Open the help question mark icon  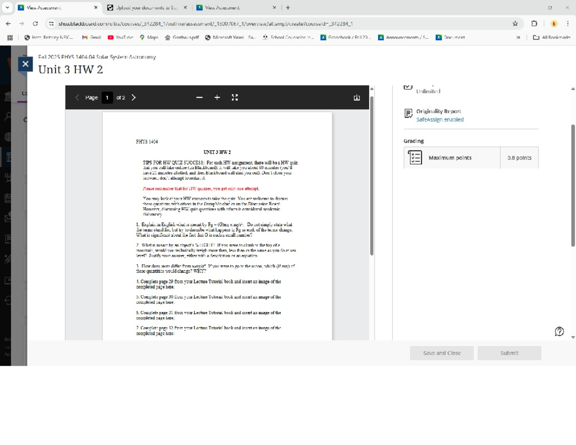(559, 331)
